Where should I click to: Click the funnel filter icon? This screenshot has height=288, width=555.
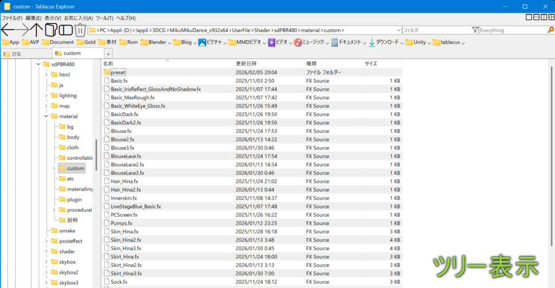click(x=475, y=30)
